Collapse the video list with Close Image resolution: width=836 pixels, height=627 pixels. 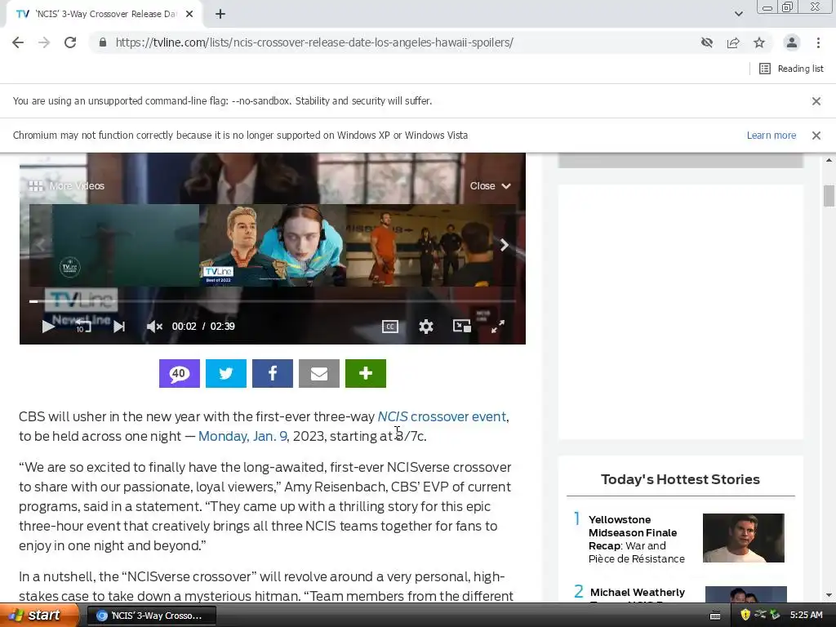[490, 186]
